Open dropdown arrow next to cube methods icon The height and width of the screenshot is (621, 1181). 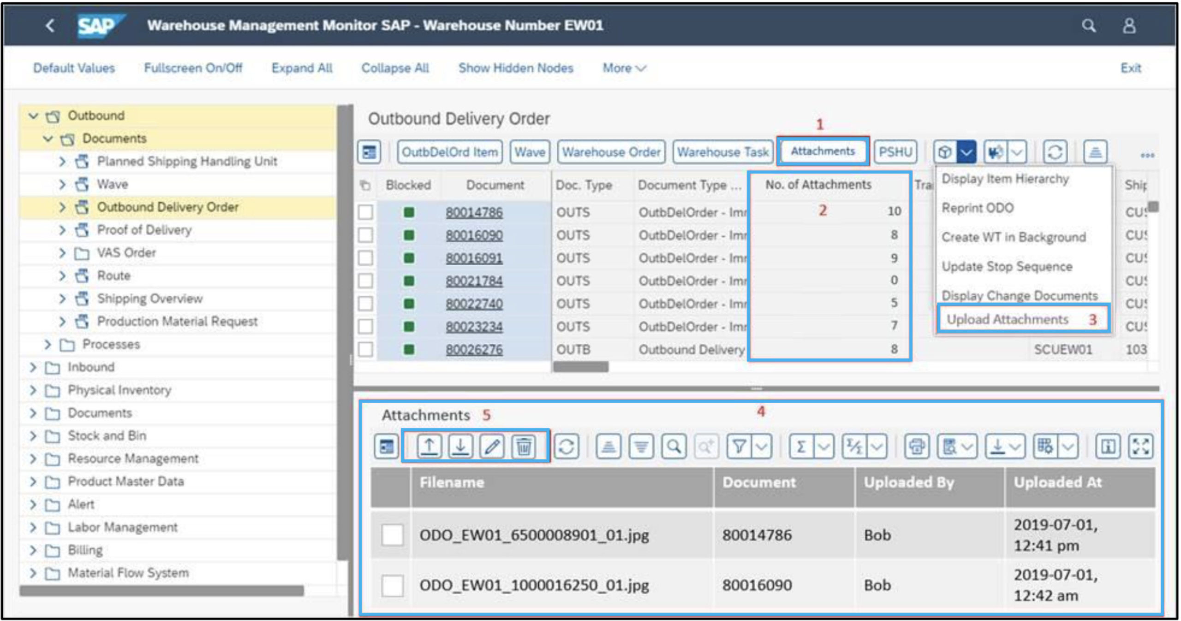pos(966,152)
